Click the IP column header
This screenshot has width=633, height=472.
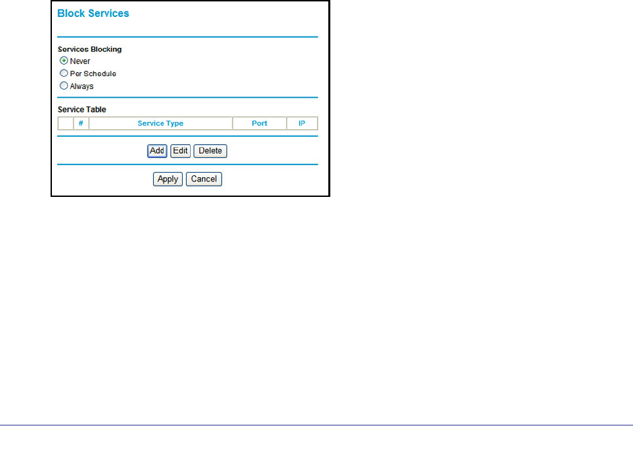pos(302,123)
